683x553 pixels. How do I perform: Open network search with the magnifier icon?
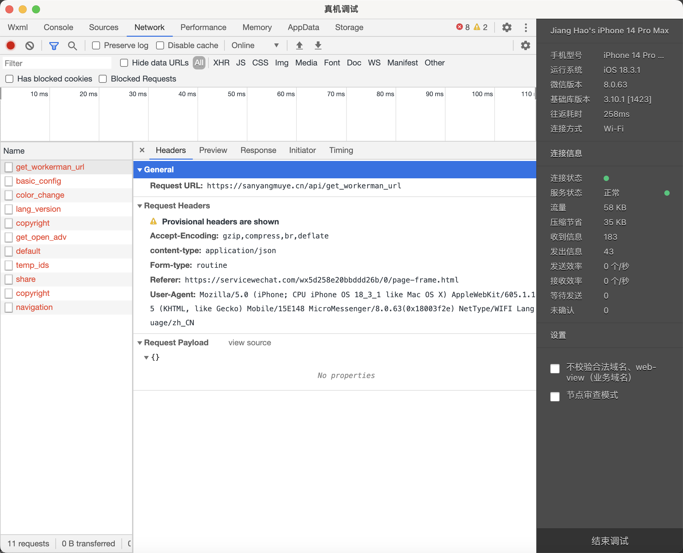[72, 45]
